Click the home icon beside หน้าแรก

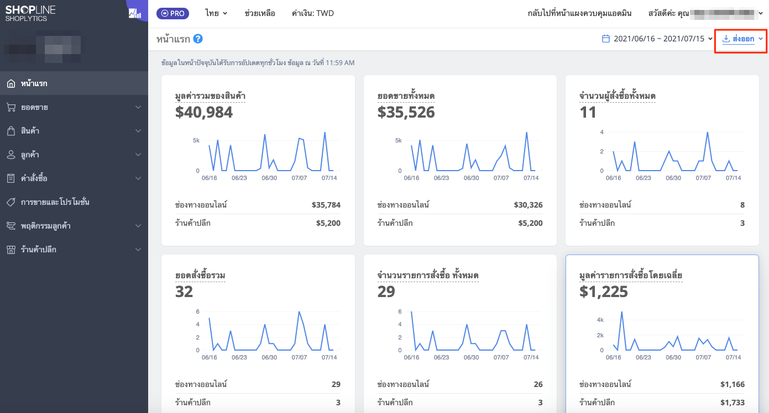tap(11, 84)
